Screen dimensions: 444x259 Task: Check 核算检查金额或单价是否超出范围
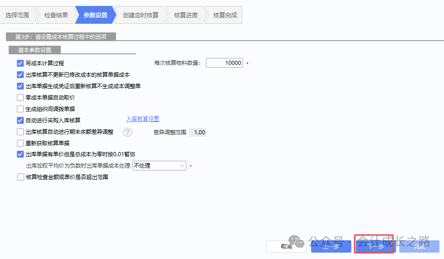tap(20, 177)
